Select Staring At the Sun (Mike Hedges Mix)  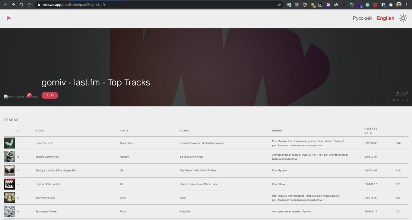coord(56,170)
